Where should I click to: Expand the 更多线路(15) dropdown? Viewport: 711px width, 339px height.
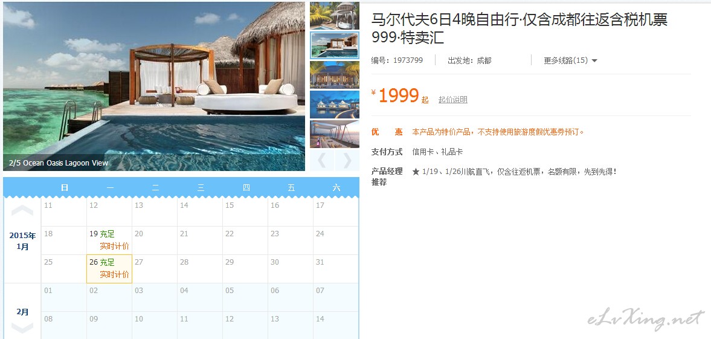coord(570,60)
